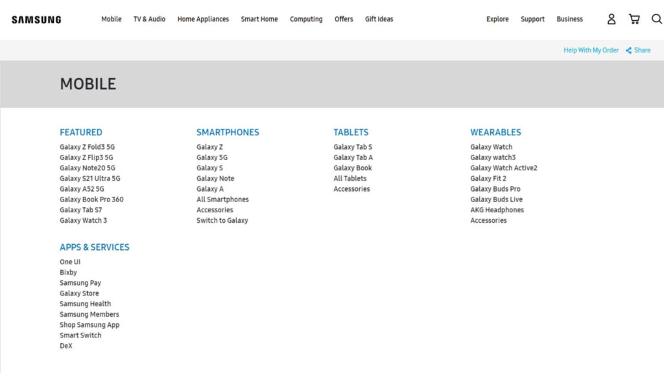Viewport: 664px width, 373px height.
Task: Select Galaxy A52 5G
Action: tap(82, 189)
